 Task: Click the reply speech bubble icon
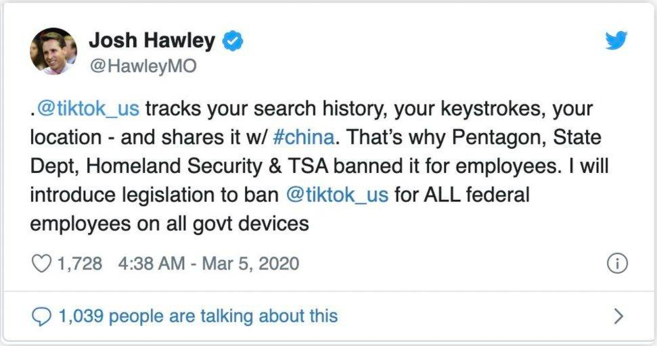(x=42, y=315)
